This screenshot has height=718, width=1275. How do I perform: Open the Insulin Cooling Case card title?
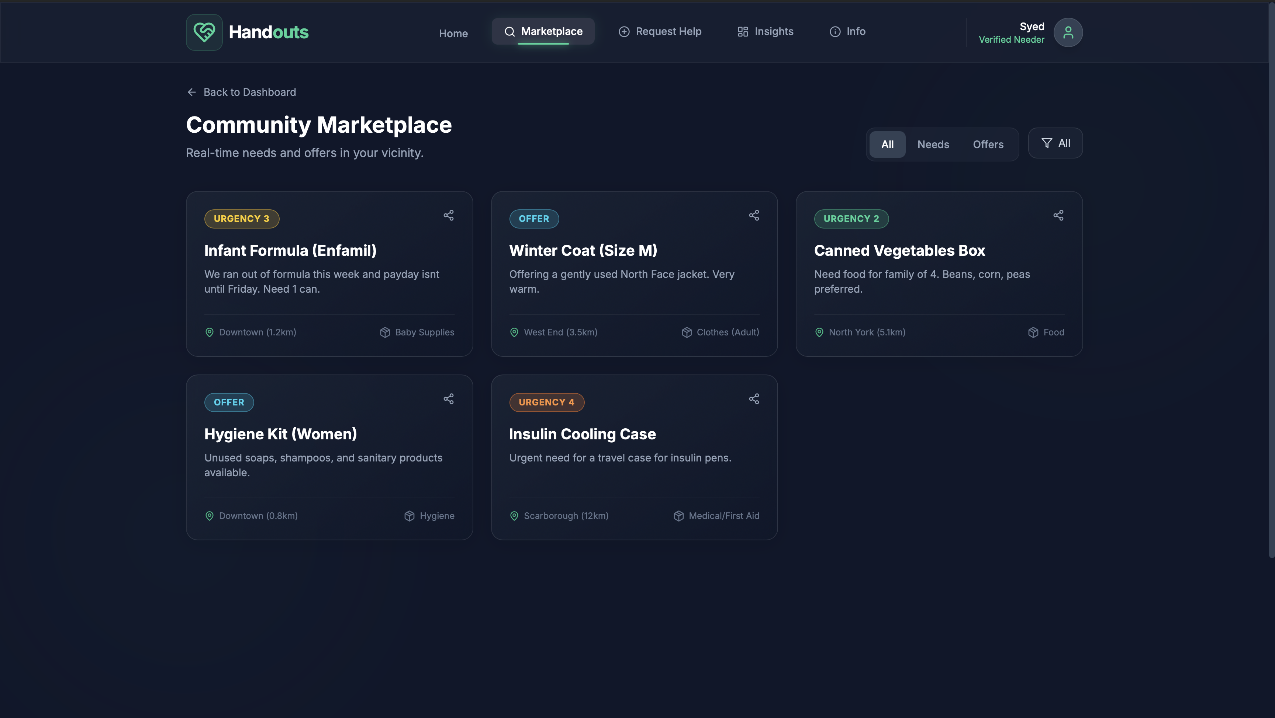(x=582, y=434)
